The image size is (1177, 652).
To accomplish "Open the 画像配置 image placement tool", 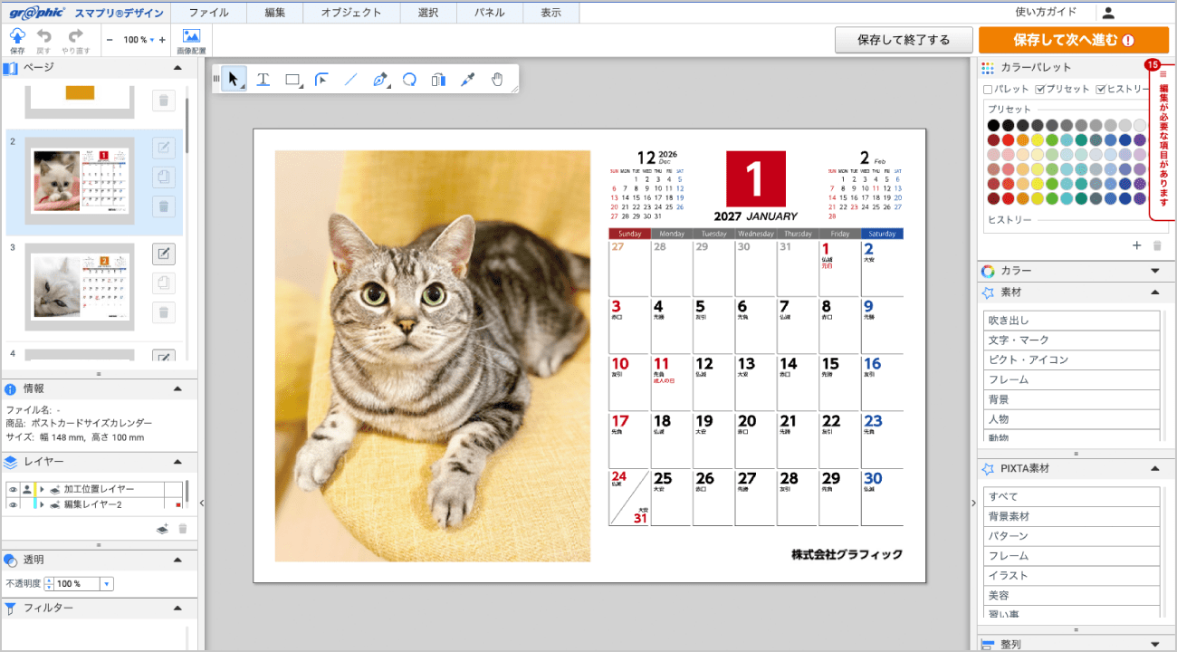I will (x=191, y=40).
